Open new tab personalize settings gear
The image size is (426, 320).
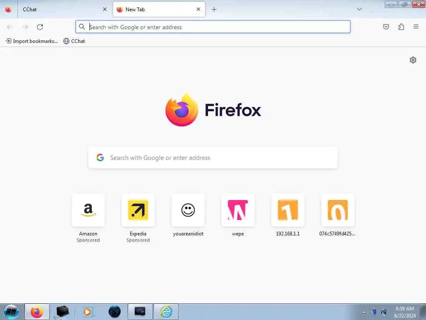pyautogui.click(x=413, y=60)
